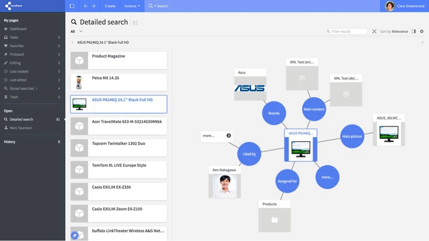Viewport: 429px width, 241px height.
Task: Open Cara Greenwood user profile
Action: pos(404,6)
